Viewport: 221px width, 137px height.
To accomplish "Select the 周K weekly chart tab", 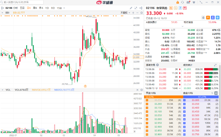I will [35, 8].
